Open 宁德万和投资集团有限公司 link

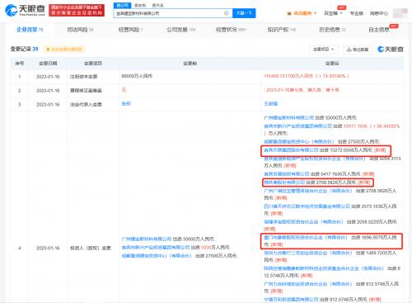[x=291, y=299]
